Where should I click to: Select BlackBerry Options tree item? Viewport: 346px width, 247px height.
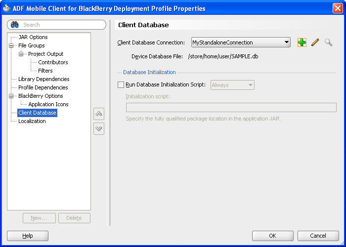pyautogui.click(x=41, y=96)
